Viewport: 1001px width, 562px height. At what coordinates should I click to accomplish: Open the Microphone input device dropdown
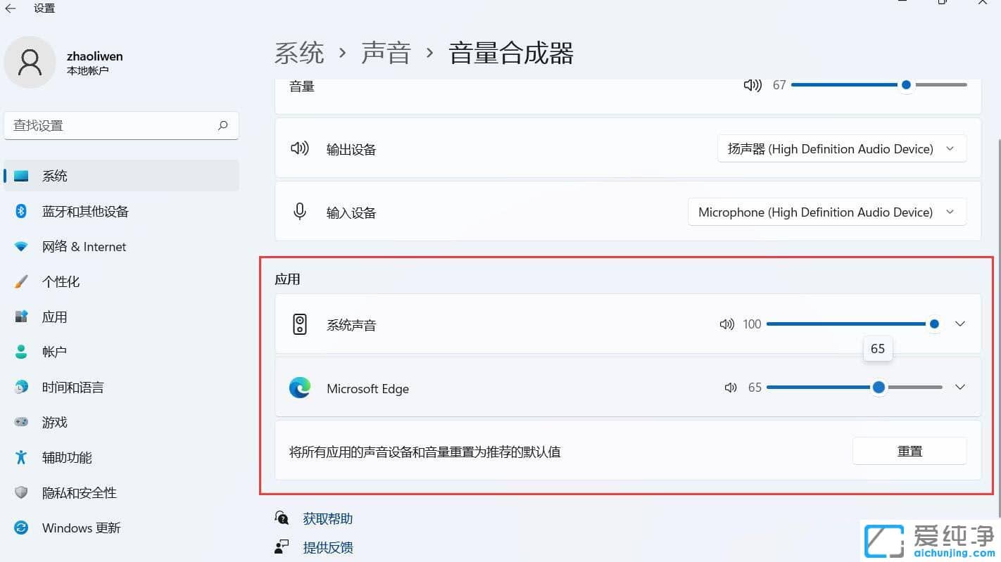826,212
